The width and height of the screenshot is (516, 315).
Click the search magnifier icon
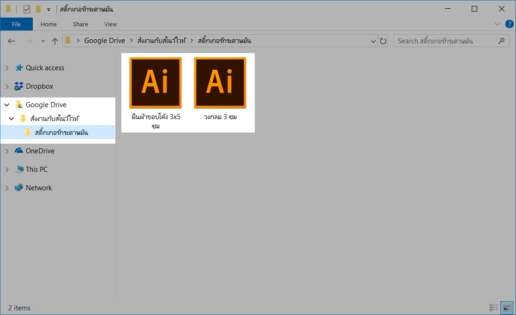click(501, 41)
